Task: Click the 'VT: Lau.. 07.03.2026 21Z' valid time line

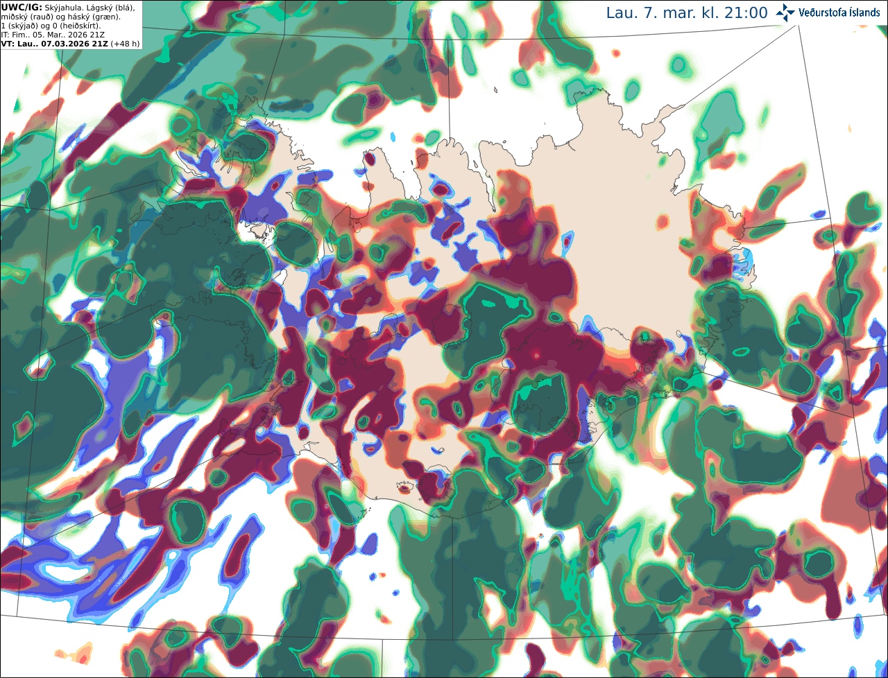Action: [x=54, y=43]
